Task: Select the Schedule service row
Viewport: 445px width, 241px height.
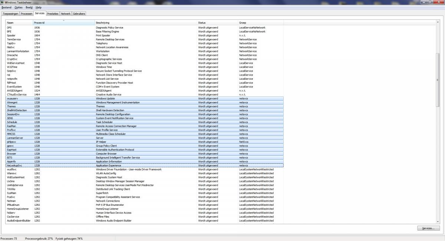Action: [x=145, y=122]
